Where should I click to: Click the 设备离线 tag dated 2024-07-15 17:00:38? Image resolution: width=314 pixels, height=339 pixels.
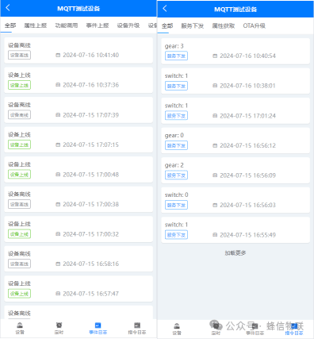point(19,204)
